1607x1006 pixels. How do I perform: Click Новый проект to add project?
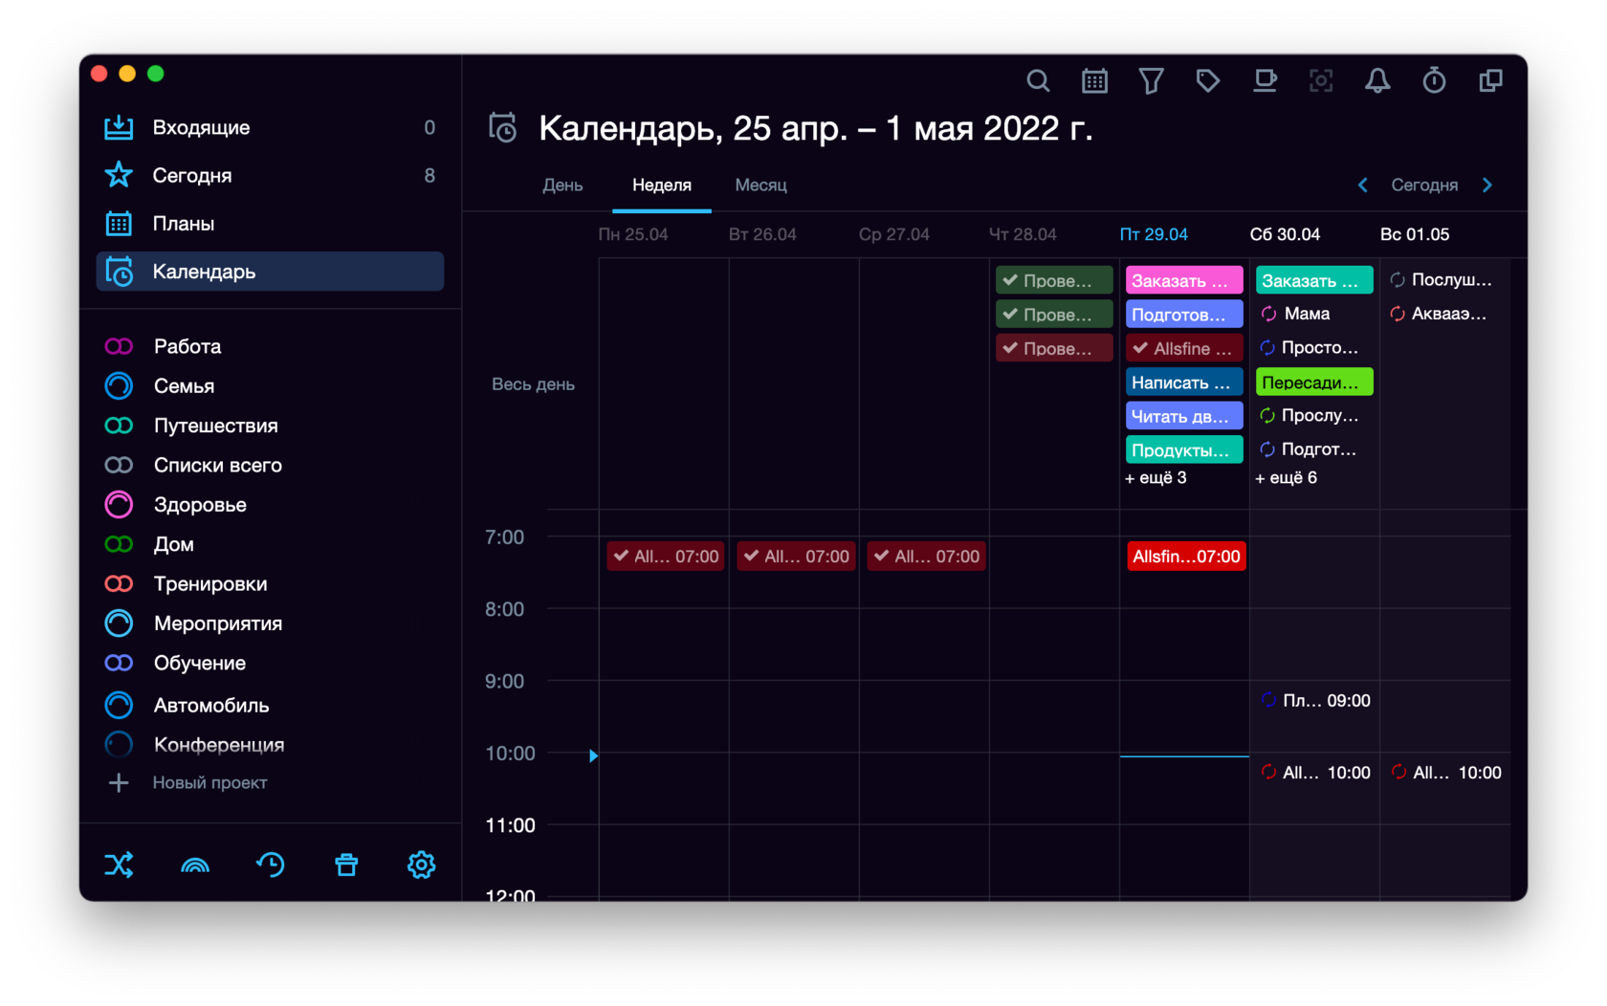coord(209,783)
